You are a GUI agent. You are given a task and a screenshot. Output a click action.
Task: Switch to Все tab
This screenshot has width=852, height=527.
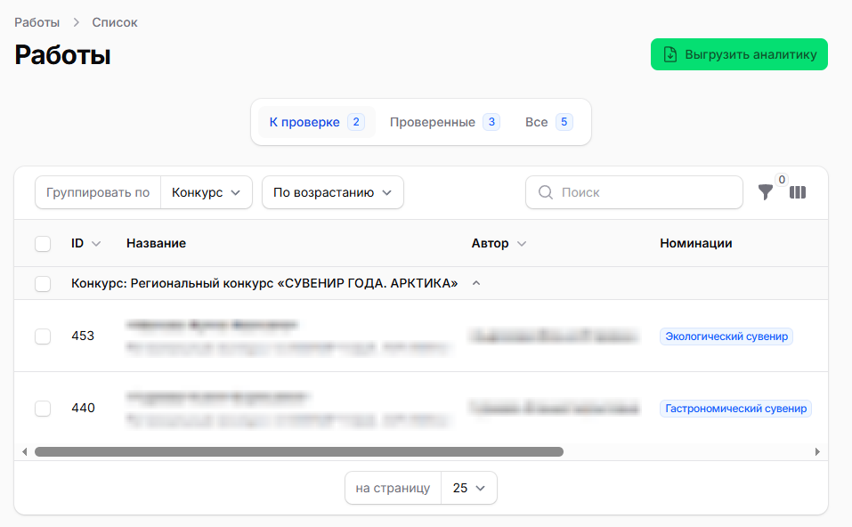548,122
